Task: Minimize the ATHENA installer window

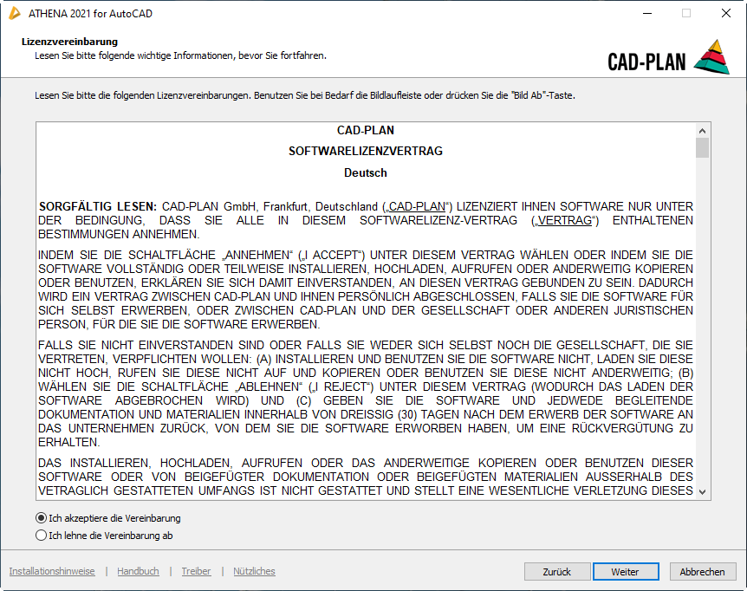Action: 646,14
